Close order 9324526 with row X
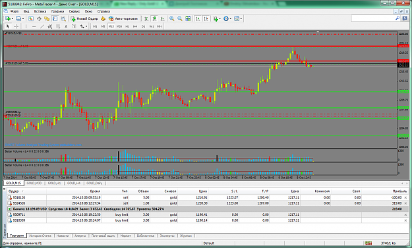Screen dimensions: 412x248 tap(405, 203)
